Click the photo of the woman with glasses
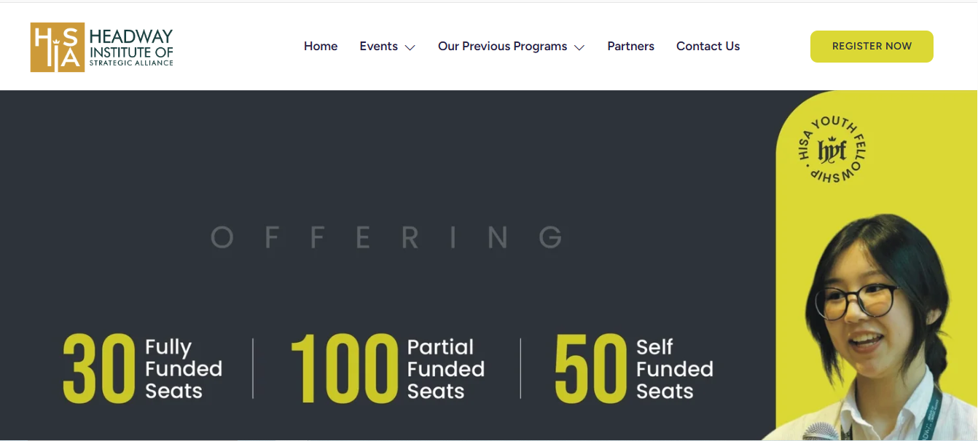 pos(878,327)
